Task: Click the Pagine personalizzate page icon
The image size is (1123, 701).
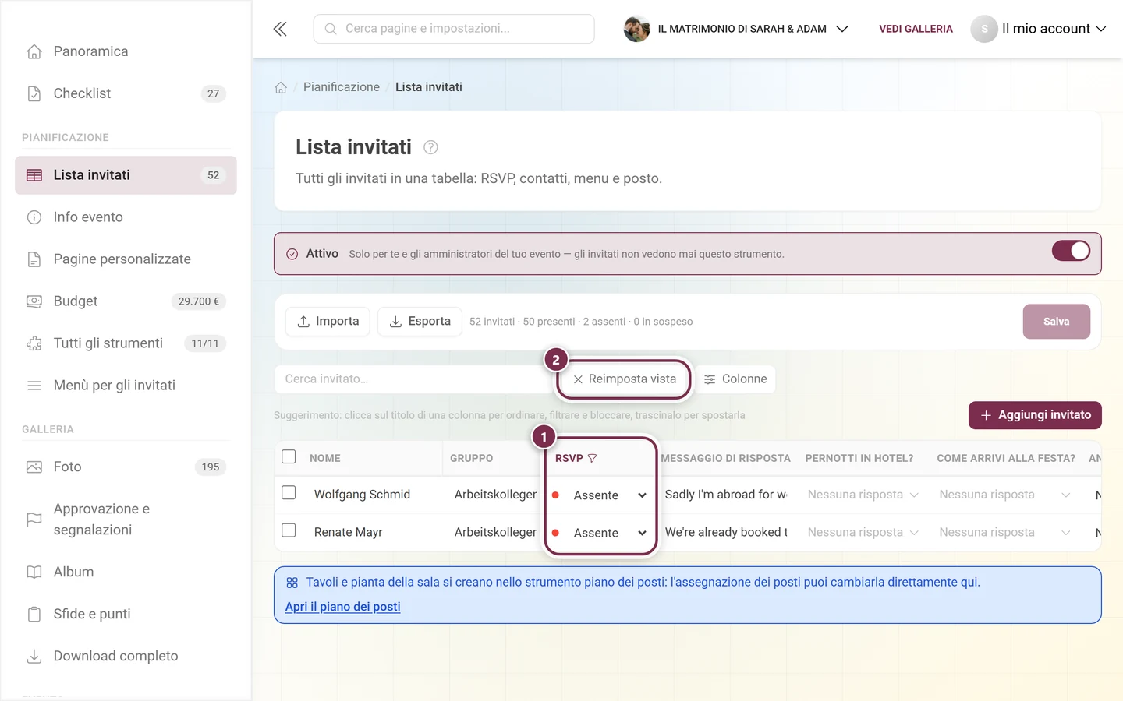Action: pos(34,259)
